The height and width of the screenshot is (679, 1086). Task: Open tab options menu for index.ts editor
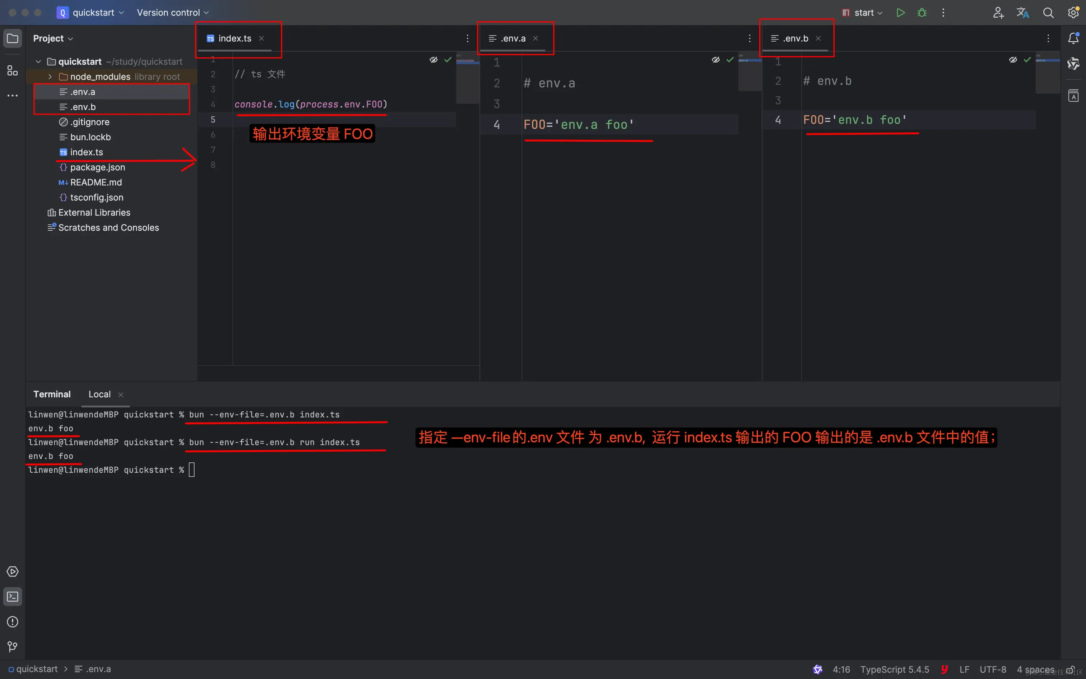468,39
